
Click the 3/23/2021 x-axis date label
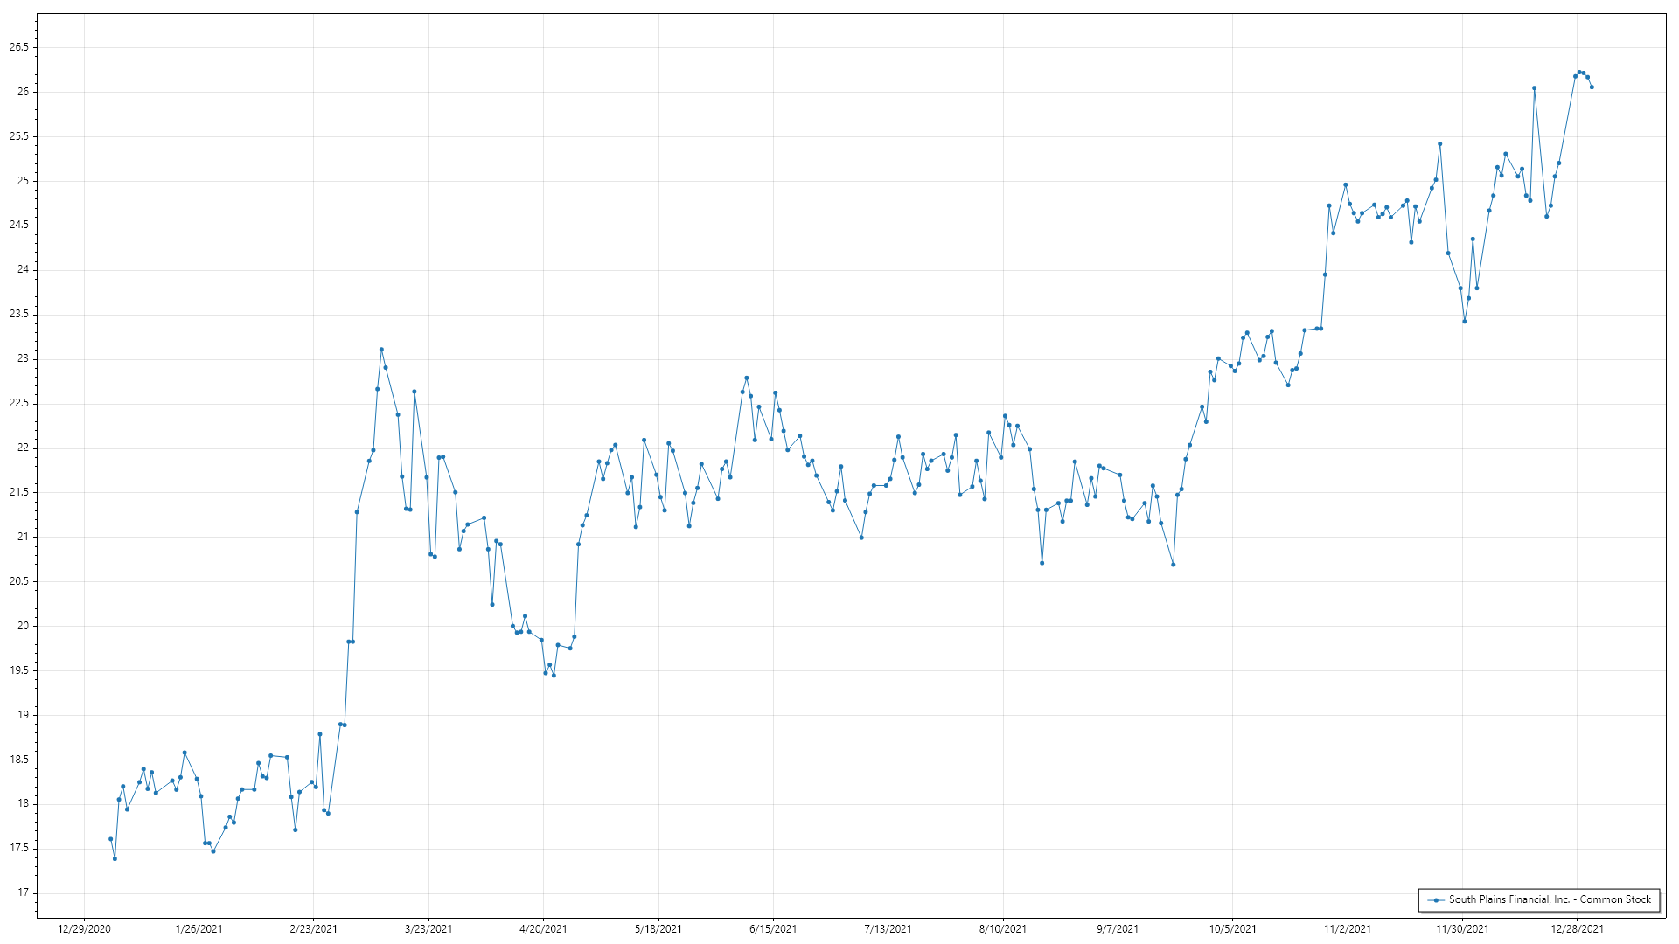pyautogui.click(x=428, y=929)
